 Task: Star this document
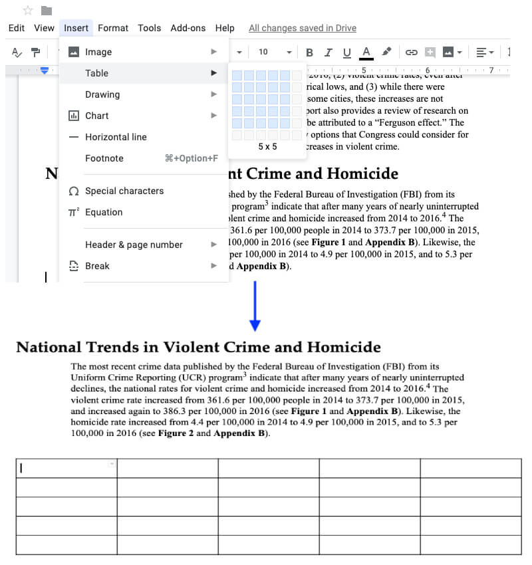[x=27, y=10]
